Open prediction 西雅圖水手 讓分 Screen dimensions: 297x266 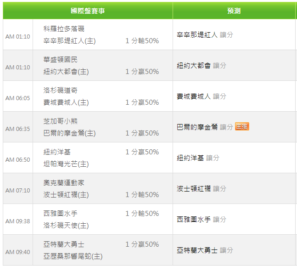click(x=202, y=219)
